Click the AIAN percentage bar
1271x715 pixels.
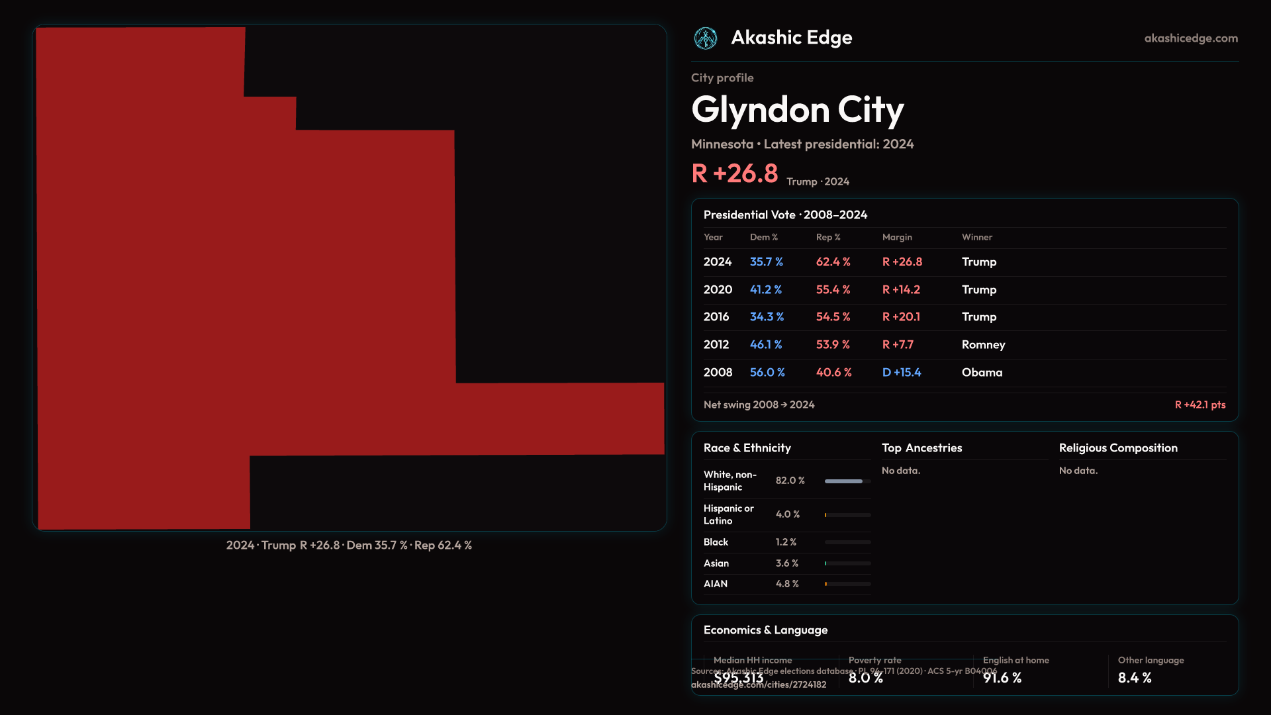pos(847,584)
